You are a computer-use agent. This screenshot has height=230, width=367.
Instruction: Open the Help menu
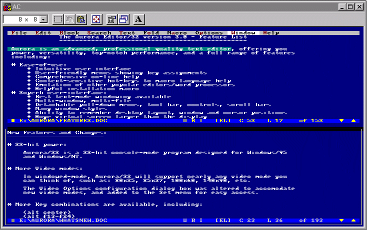(271, 33)
